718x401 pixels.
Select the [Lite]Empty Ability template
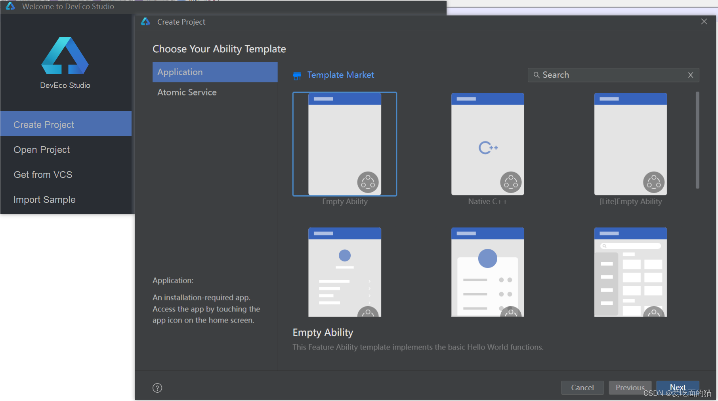pos(630,144)
